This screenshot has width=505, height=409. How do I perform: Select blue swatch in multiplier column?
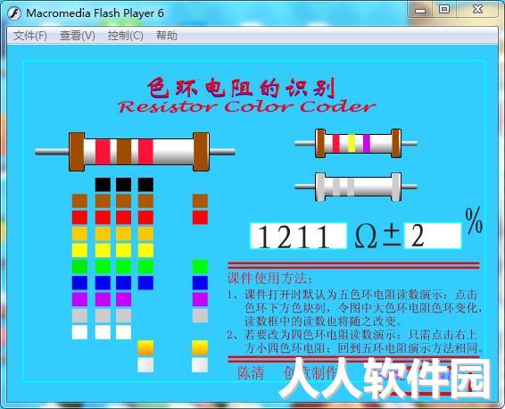pos(145,283)
